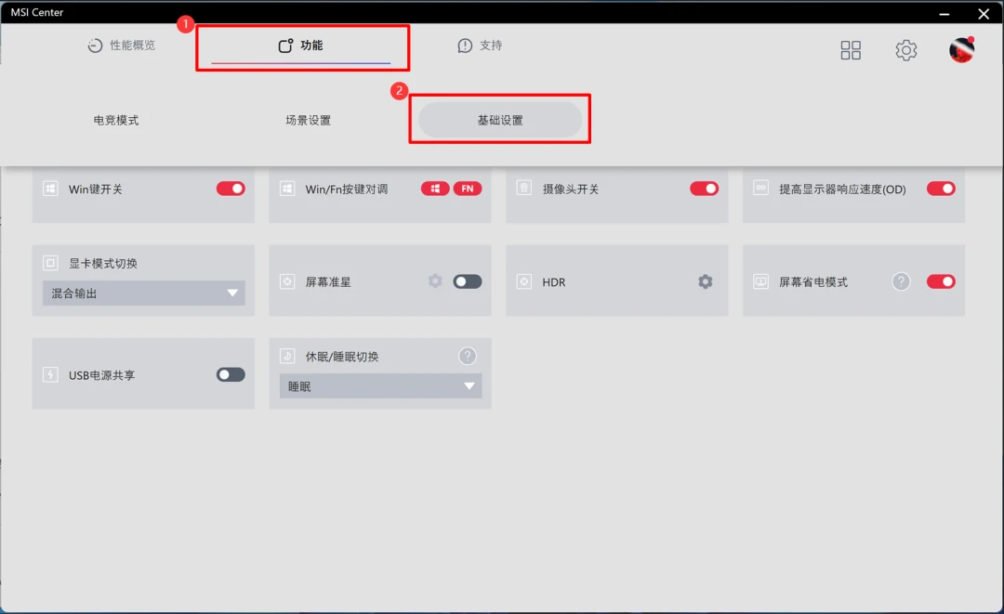Click the Win键开关 label

(96, 189)
